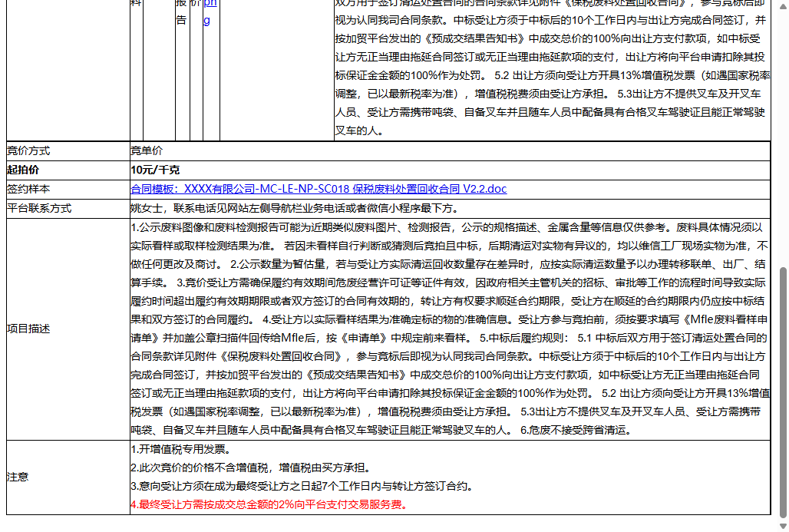
Task: Click the vertical scrollbar thumb
Action: point(782,392)
